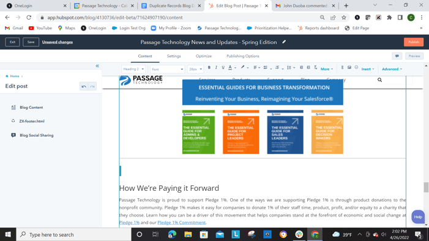Open the Advanced dropdown menu
The image size is (429, 241).
(x=392, y=69)
